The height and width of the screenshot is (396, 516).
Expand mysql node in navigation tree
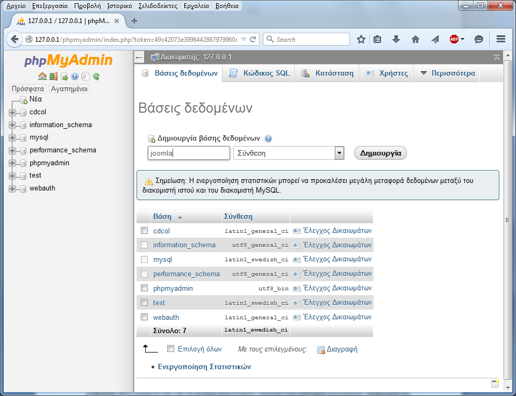[12, 138]
